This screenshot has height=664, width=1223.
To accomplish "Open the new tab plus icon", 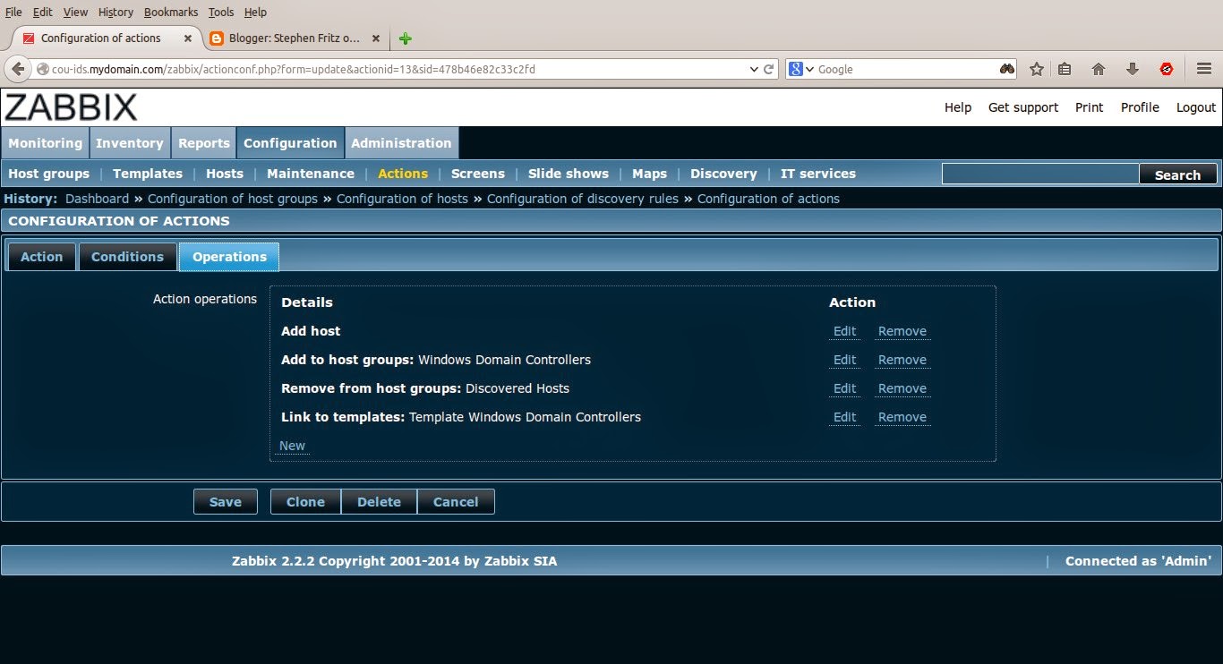I will tap(406, 38).
